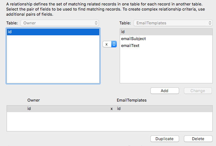Click the x operator in the criteria row
This screenshot has height=146, width=216.
pos(112,109)
